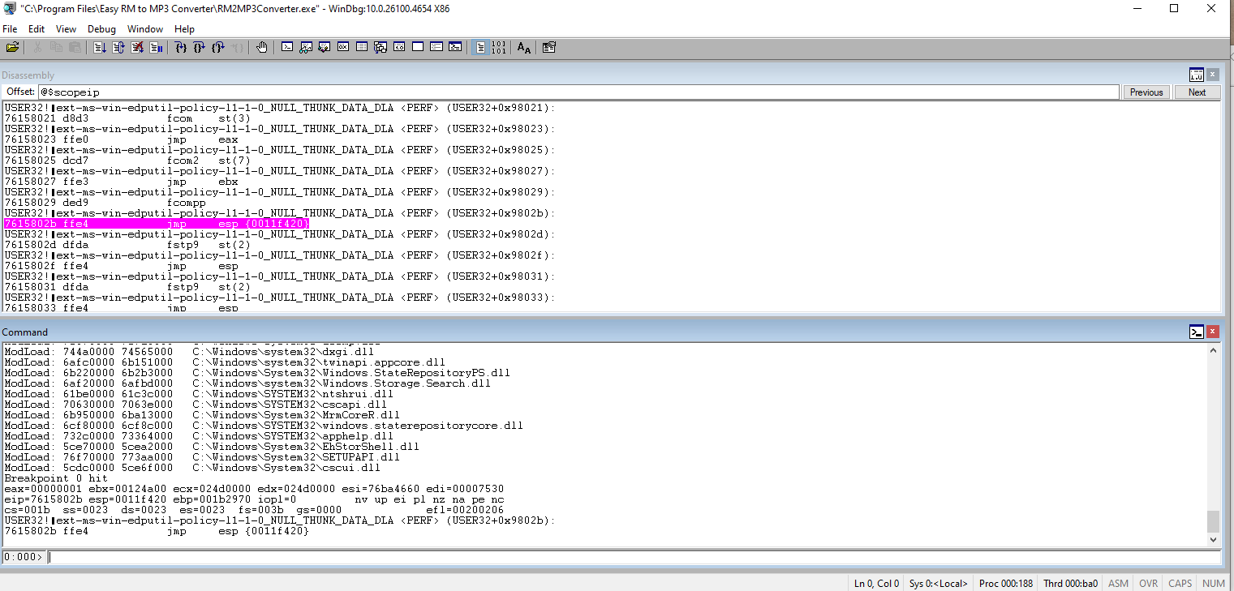The width and height of the screenshot is (1234, 591).
Task: Open the Command panel's window options menu icon
Action: pyautogui.click(x=1197, y=332)
